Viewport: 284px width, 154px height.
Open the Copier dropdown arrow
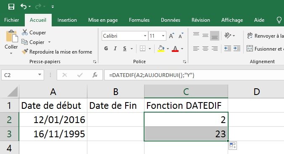coord(49,42)
